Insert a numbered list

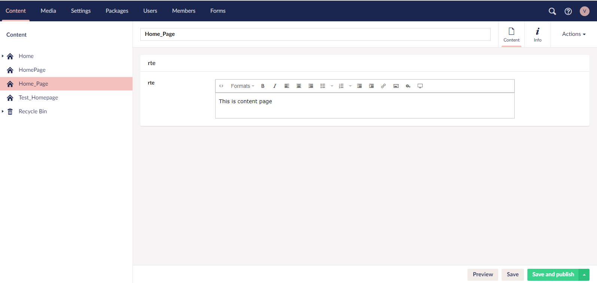point(341,86)
